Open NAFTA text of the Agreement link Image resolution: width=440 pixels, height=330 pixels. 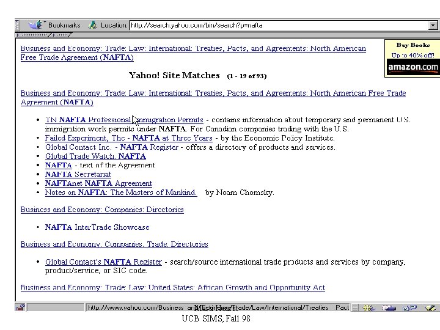pos(59,165)
